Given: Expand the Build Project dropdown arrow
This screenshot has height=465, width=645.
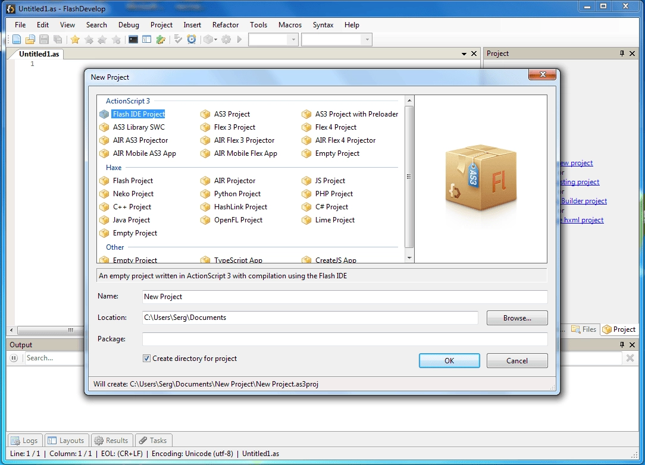Looking at the screenshot, I should point(215,39).
